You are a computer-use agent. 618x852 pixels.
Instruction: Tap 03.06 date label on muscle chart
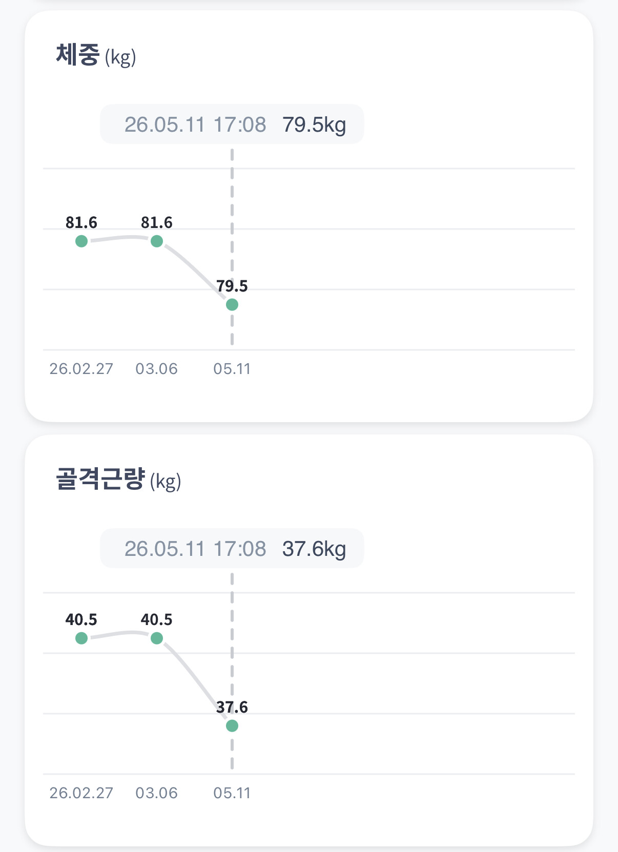[156, 793]
